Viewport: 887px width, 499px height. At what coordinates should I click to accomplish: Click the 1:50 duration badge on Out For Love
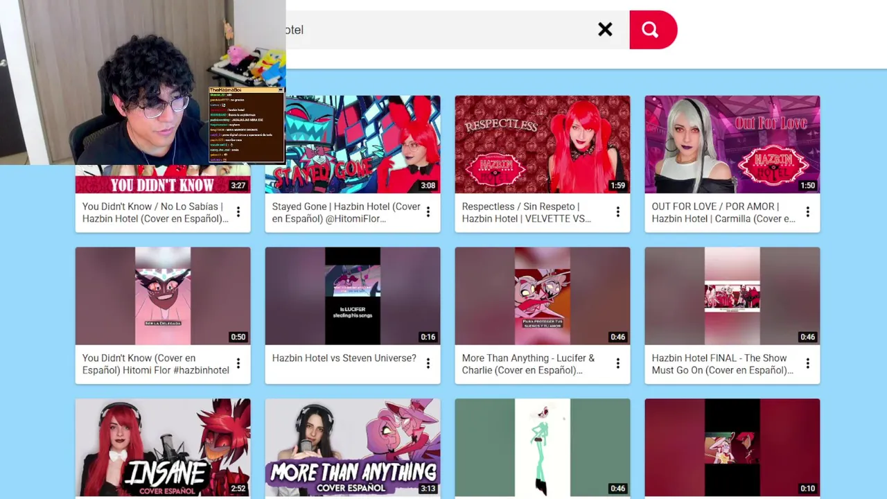point(808,186)
